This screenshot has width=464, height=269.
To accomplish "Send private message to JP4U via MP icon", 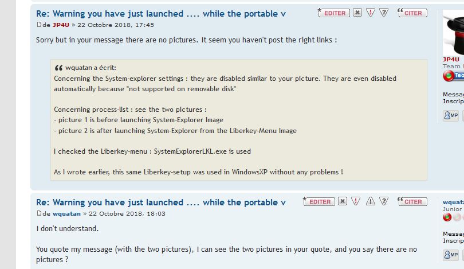I will (451, 115).
